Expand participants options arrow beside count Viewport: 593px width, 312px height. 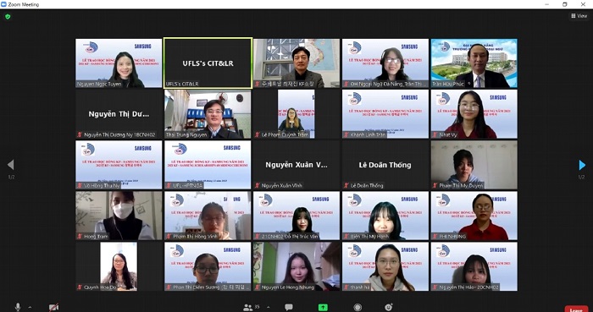coord(269,307)
